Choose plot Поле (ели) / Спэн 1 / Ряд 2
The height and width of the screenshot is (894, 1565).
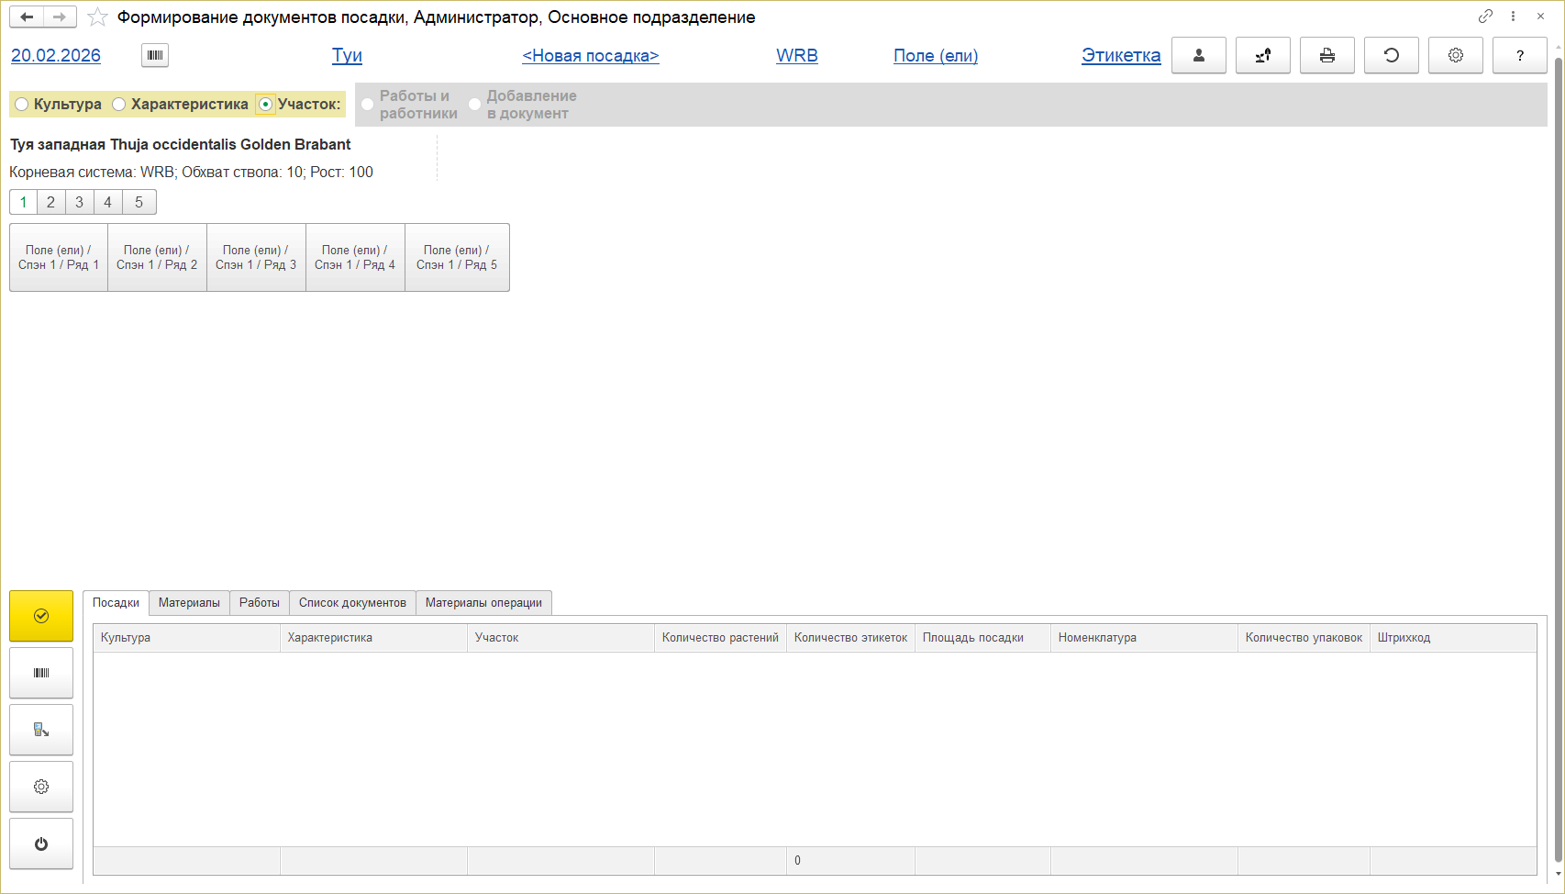tap(158, 258)
